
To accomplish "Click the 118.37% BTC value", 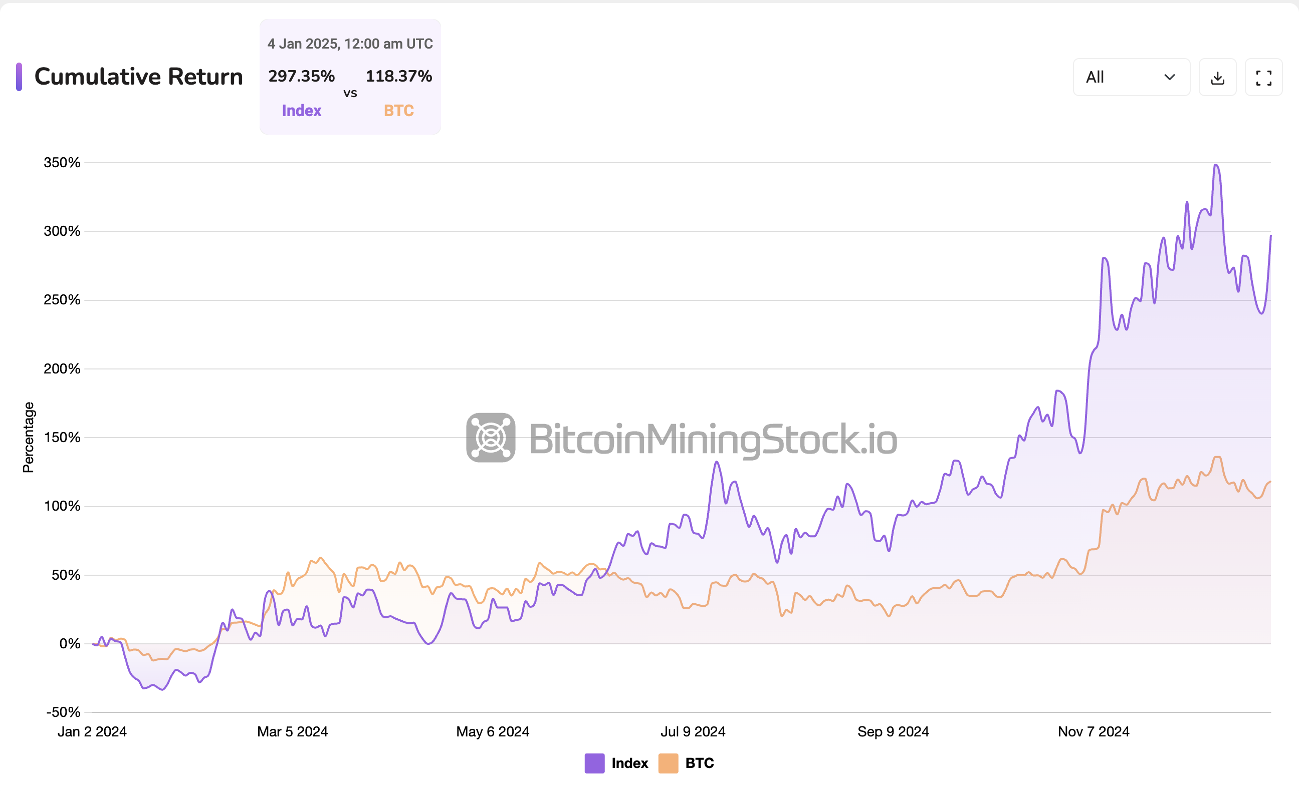I will pos(398,76).
